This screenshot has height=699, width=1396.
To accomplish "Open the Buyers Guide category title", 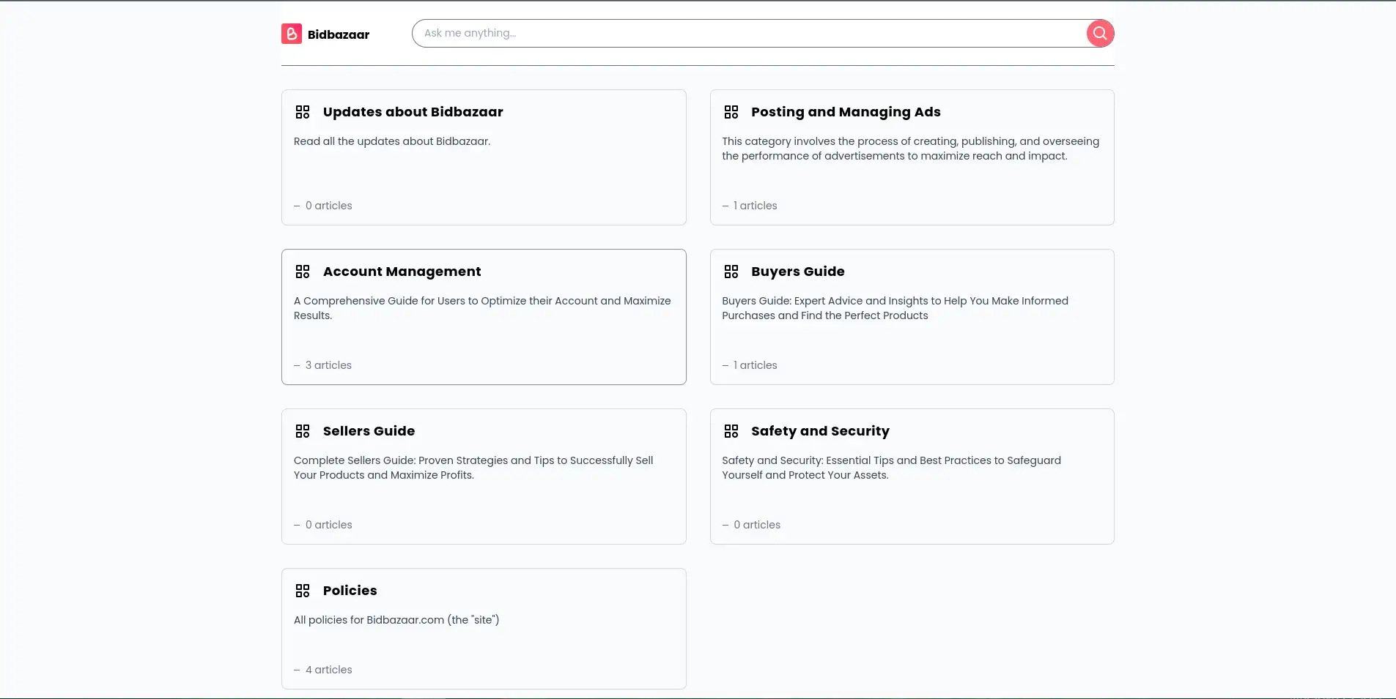I will click(x=797, y=272).
